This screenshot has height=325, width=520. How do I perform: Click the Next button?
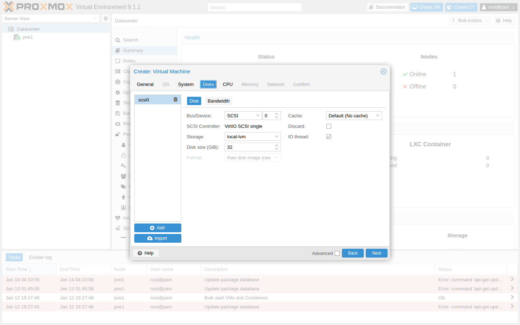pos(376,253)
